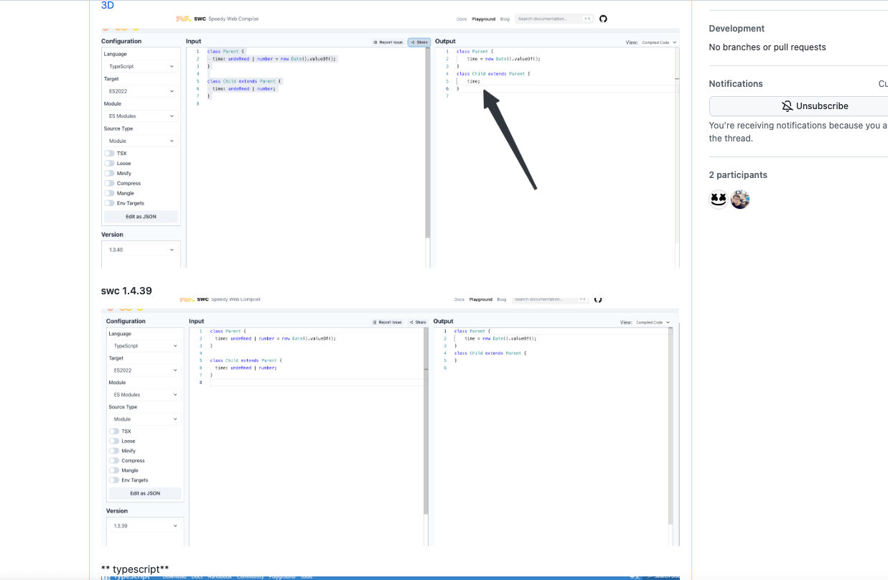888x580 pixels.
Task: Click the second participant's avatar
Action: coord(740,199)
